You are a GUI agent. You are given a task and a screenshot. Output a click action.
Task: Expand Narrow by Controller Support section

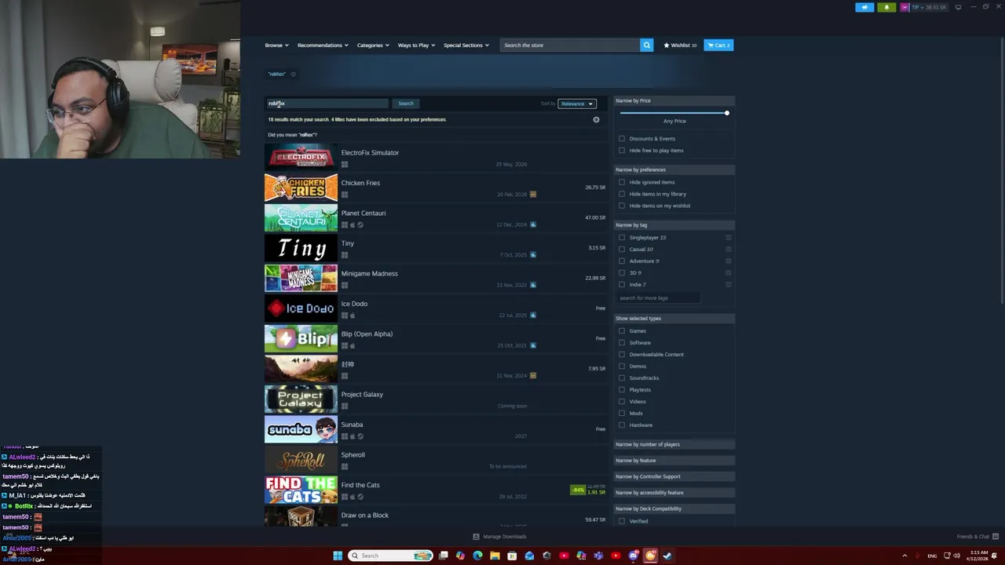(x=674, y=476)
